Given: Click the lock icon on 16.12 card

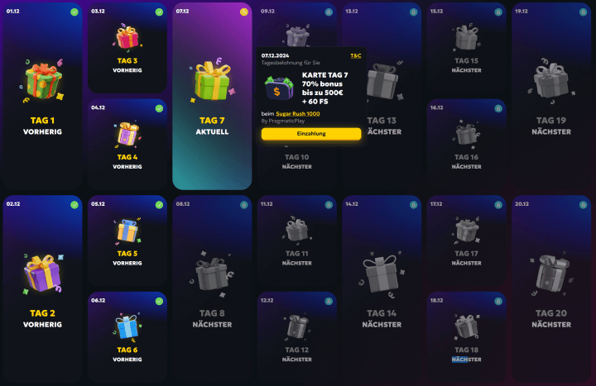Looking at the screenshot, I should [498, 108].
